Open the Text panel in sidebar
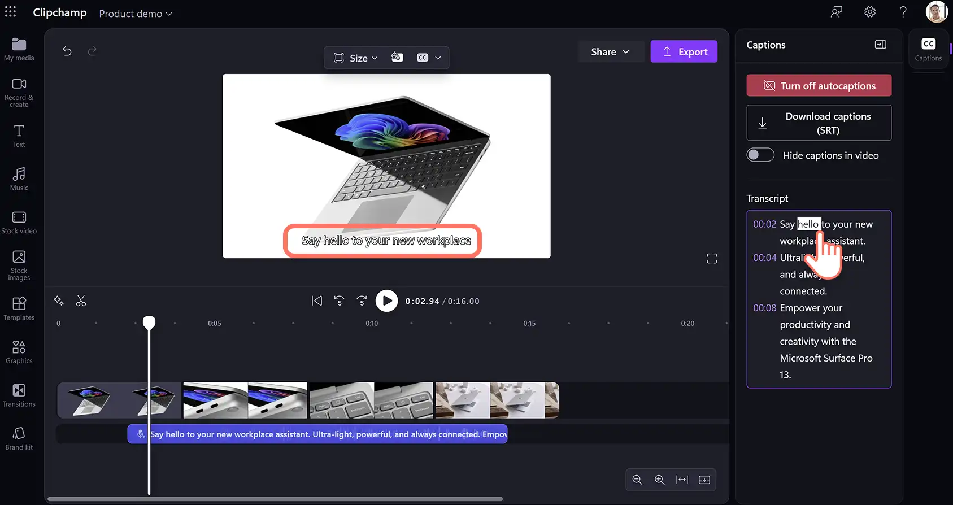The height and width of the screenshot is (505, 953). pos(19,136)
